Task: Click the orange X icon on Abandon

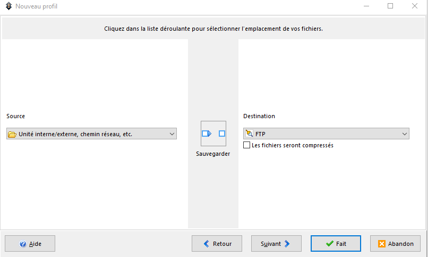Action: pos(382,244)
